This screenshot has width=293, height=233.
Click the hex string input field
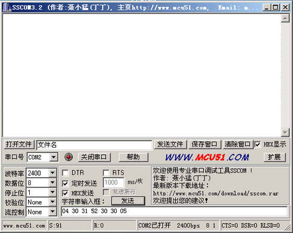click(x=174, y=211)
